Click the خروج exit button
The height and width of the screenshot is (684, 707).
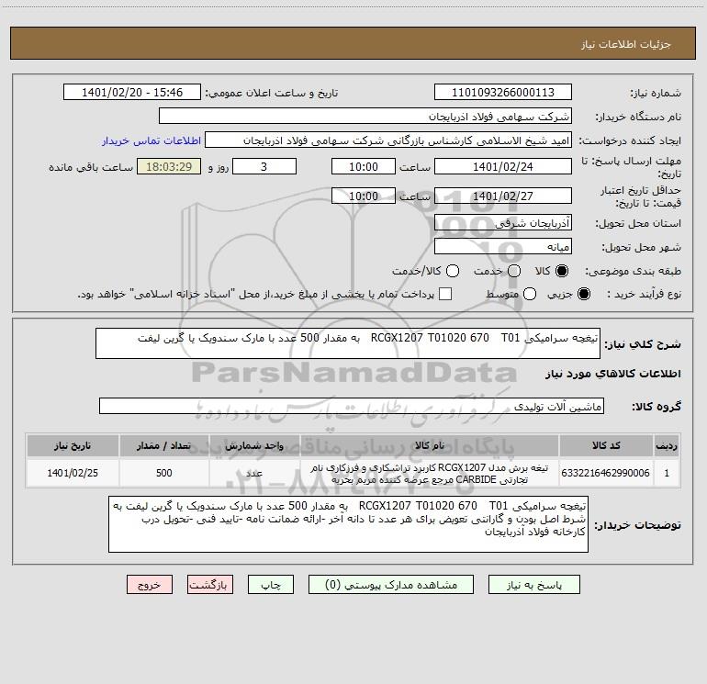tap(150, 585)
